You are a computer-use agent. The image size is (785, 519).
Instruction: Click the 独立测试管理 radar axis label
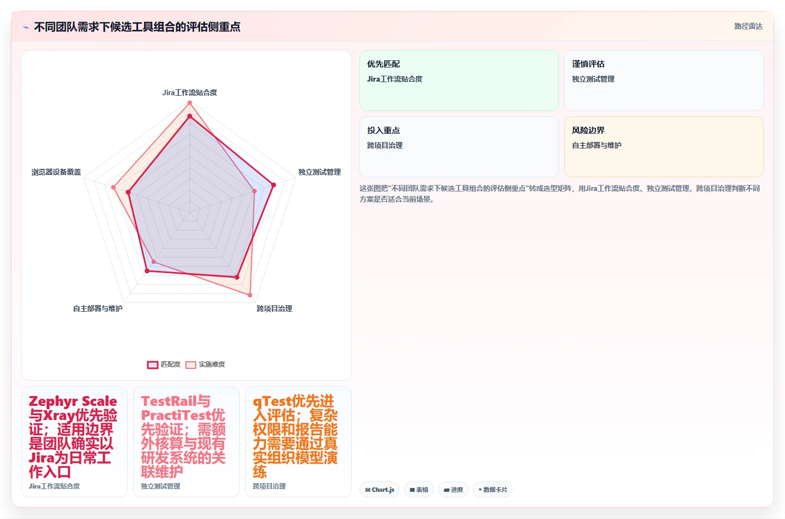point(320,172)
